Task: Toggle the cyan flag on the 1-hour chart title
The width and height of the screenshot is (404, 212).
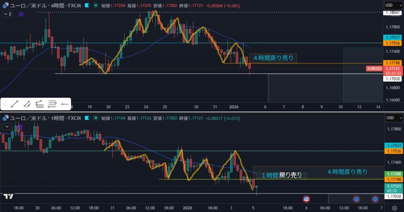Action: (86, 118)
